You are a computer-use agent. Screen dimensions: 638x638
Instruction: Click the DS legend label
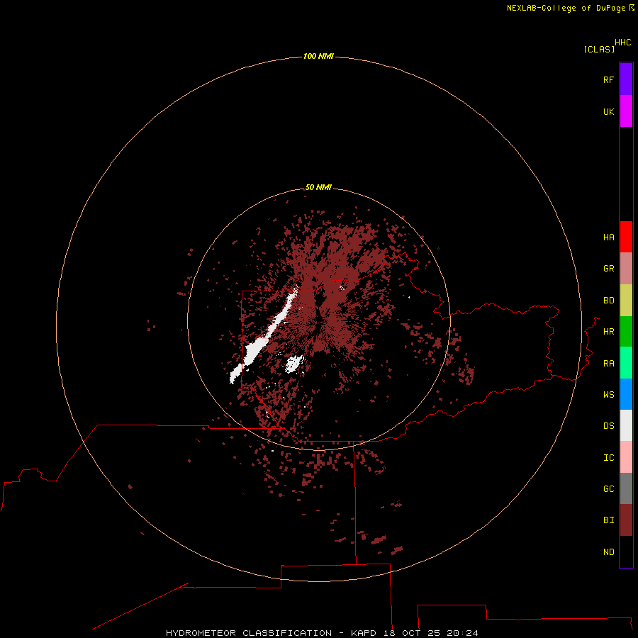tap(608, 426)
